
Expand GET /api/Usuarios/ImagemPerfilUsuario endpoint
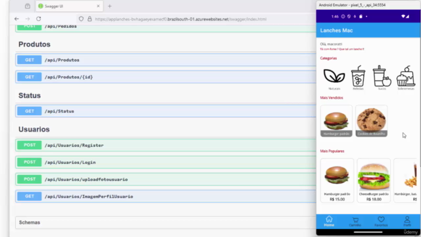click(166, 196)
